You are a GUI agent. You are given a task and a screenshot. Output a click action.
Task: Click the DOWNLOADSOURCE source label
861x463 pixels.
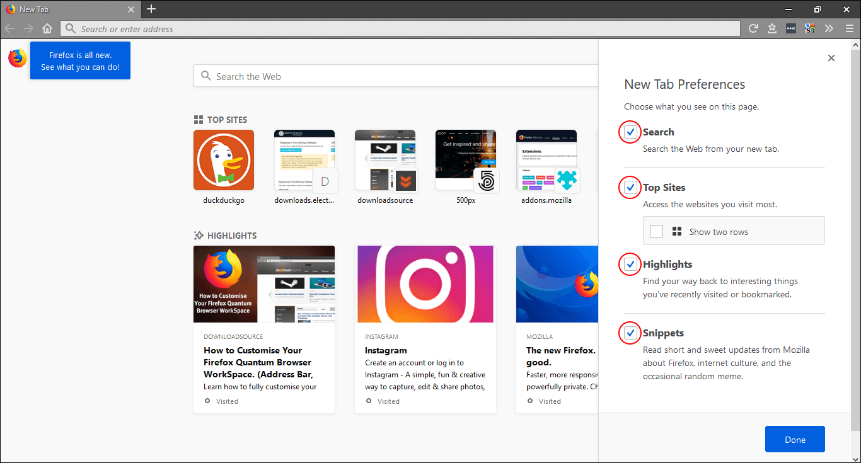coord(233,337)
